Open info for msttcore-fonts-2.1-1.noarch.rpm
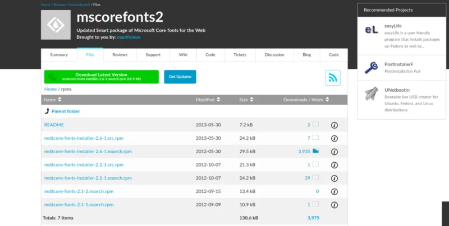 click(334, 205)
